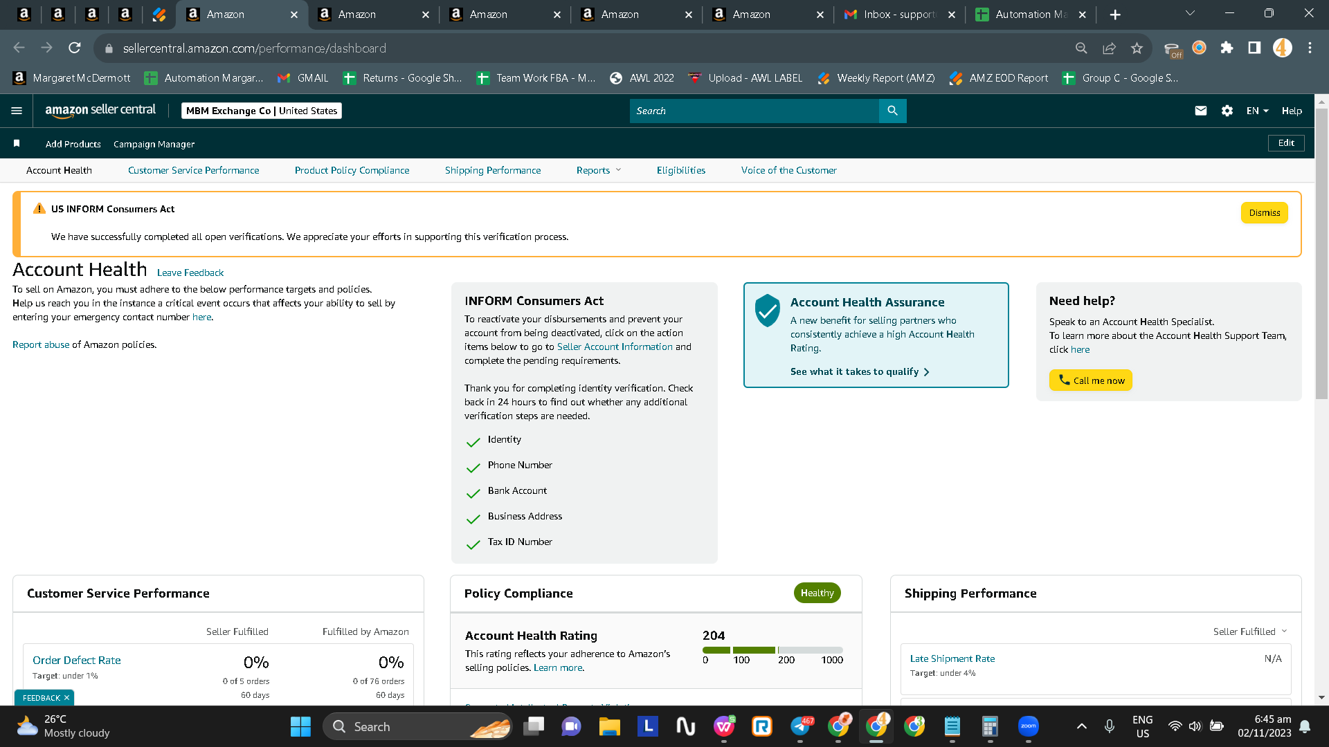Click the zoom magnifier in address bar
The image size is (1329, 747).
tap(1081, 48)
